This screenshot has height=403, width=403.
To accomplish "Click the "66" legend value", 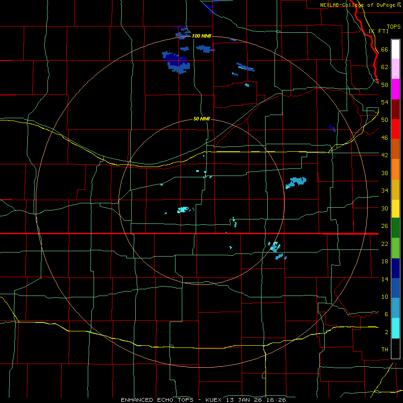I will click(385, 49).
